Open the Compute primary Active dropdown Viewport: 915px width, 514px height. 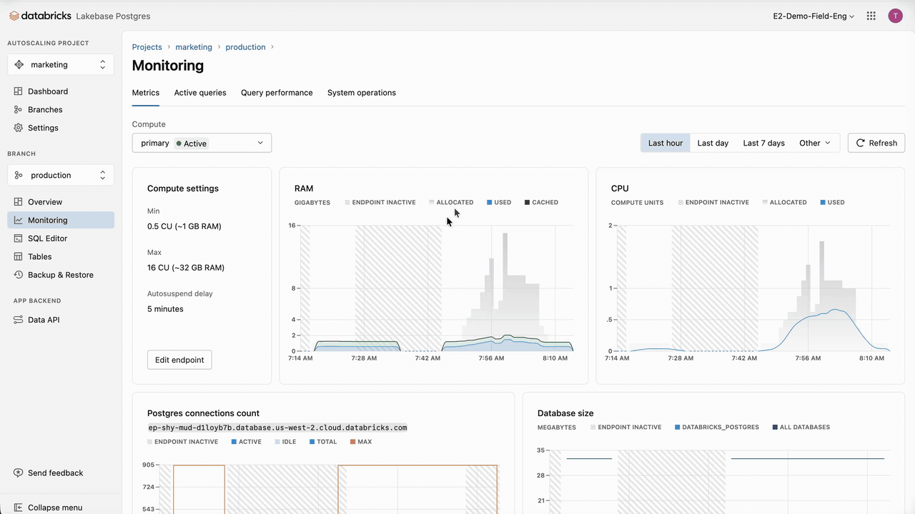[202, 143]
